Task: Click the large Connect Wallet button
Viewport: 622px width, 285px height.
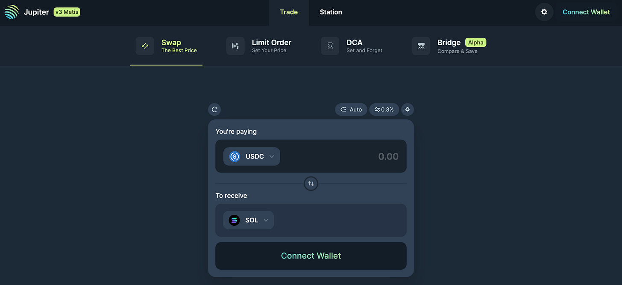Action: [311, 256]
